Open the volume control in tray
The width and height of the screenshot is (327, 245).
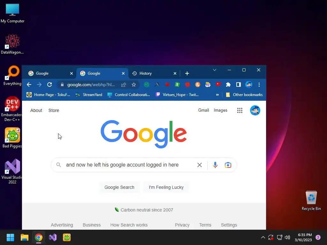tap(287, 237)
